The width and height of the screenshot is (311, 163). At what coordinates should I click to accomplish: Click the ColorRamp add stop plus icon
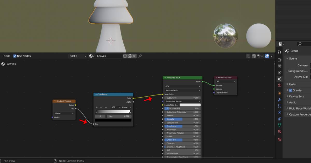pyautogui.click(x=97, y=107)
